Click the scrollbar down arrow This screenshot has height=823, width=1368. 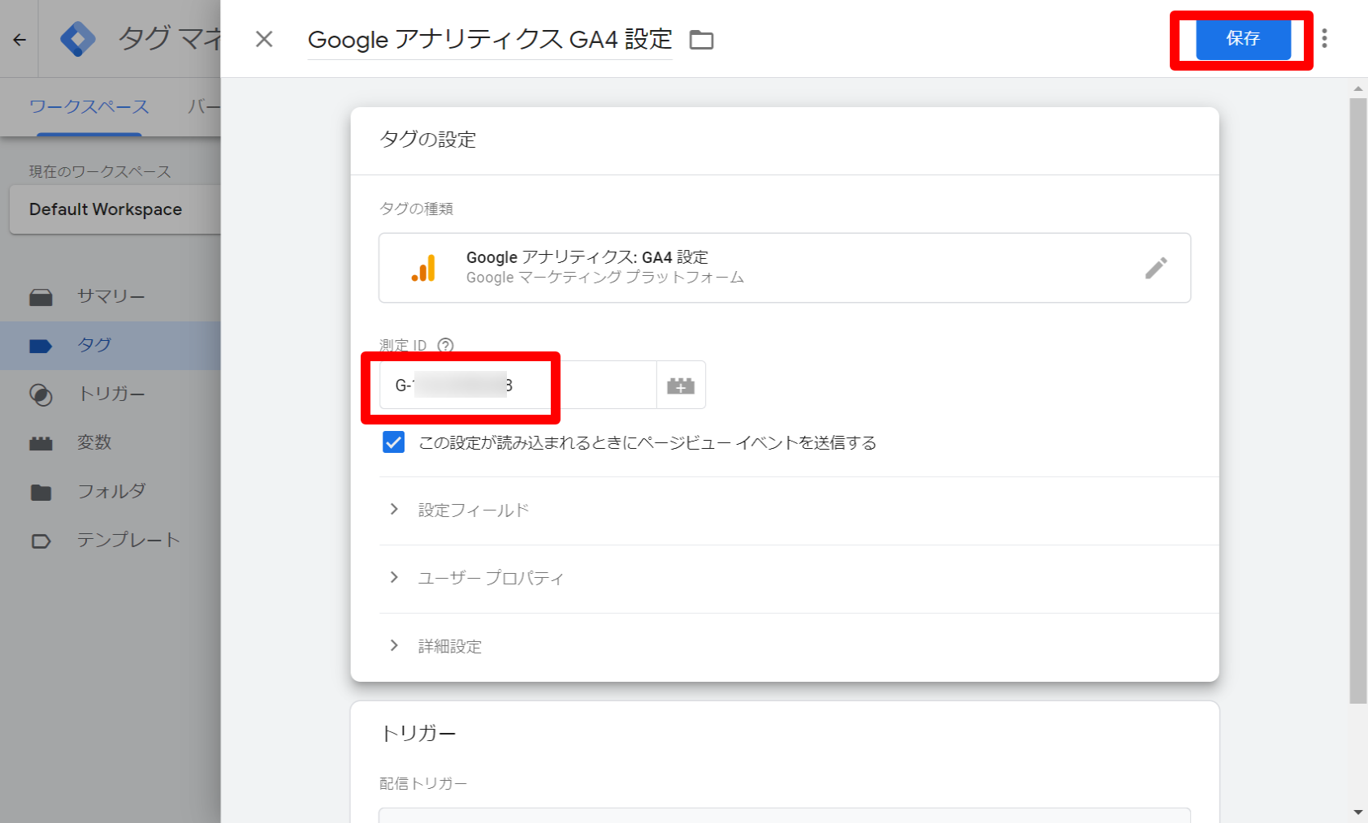point(1358,812)
